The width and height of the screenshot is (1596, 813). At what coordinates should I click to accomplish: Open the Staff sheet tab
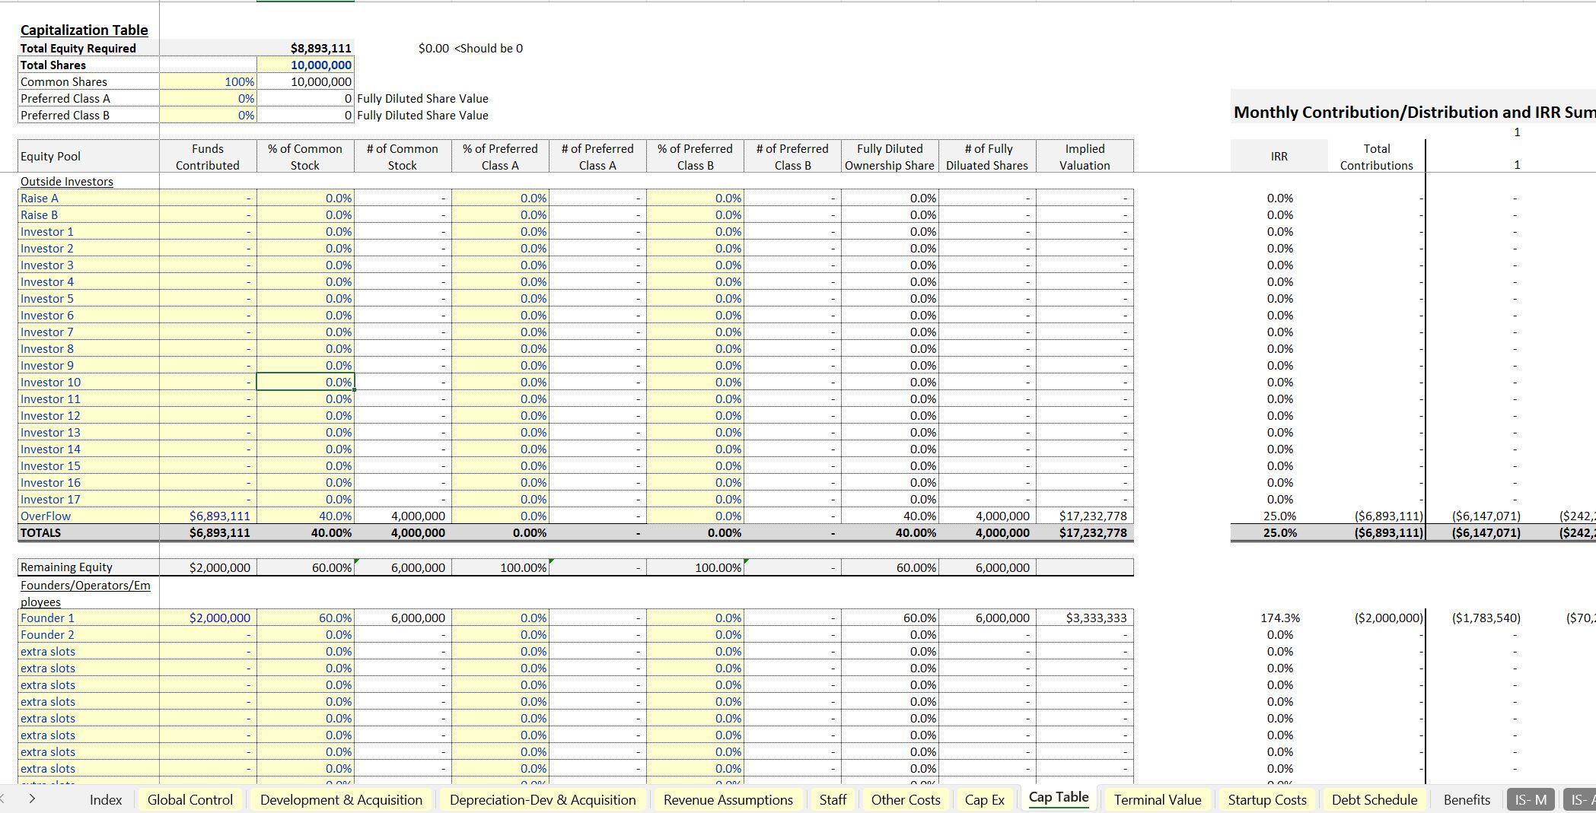click(833, 799)
